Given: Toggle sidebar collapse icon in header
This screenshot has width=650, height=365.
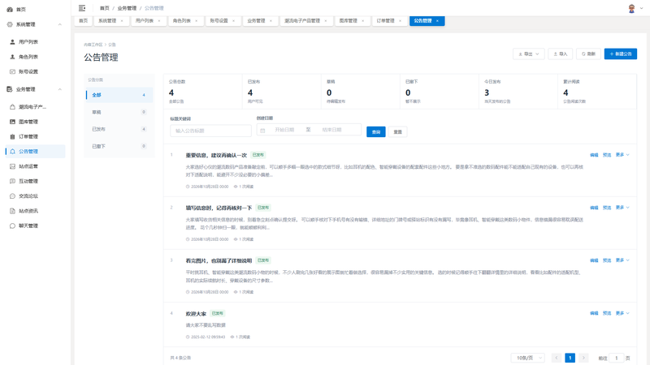Looking at the screenshot, I should 82,8.
